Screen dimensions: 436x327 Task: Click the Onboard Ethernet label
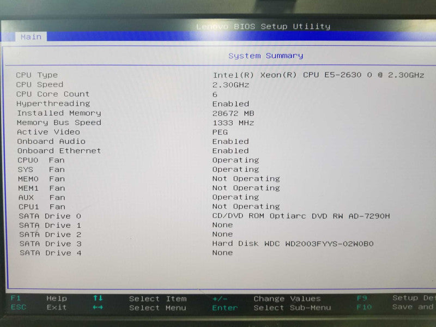tap(59, 151)
